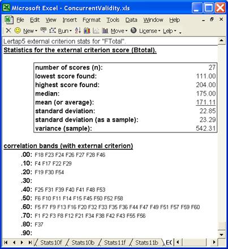Screen dimensions: 228x249
Task: Click the colored bar chart icon
Action: [x=87, y=31]
